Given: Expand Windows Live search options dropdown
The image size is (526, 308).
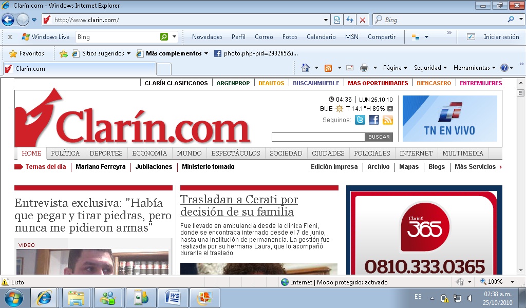Looking at the screenshot, I should point(175,36).
